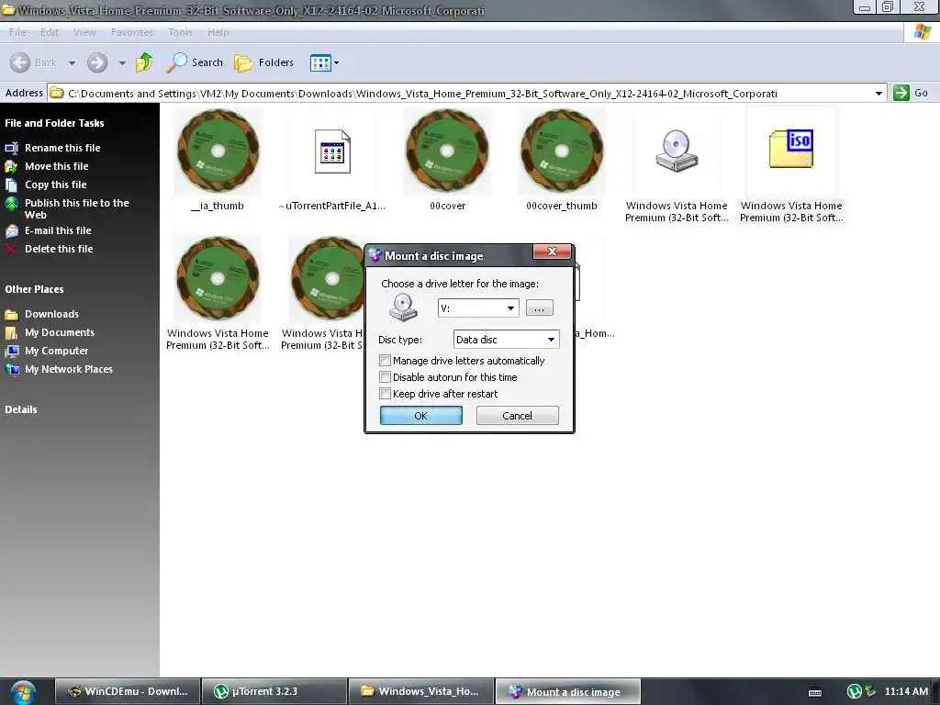Click Move this file task
940x705 pixels.
pos(56,166)
